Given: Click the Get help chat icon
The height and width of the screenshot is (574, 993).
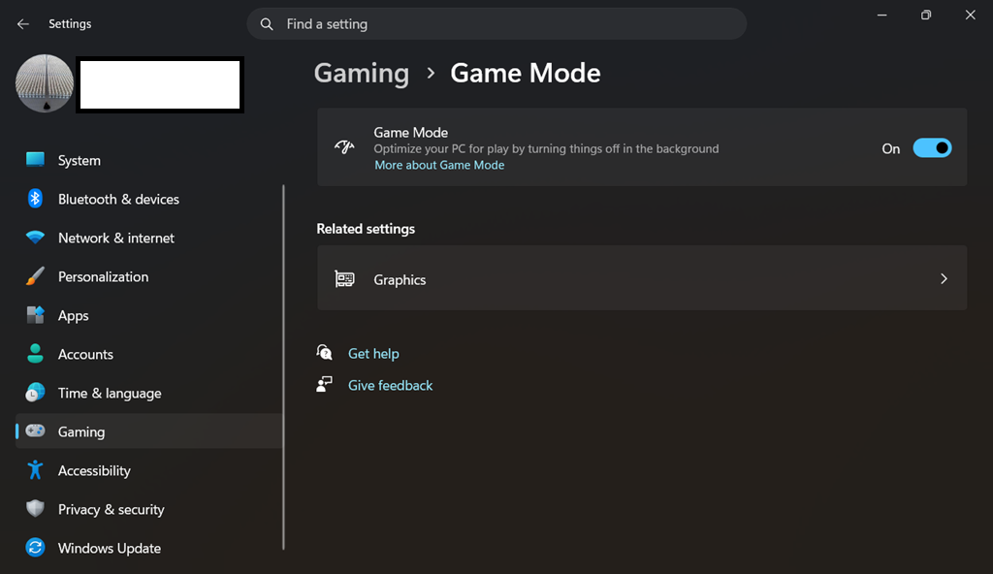Looking at the screenshot, I should 324,352.
